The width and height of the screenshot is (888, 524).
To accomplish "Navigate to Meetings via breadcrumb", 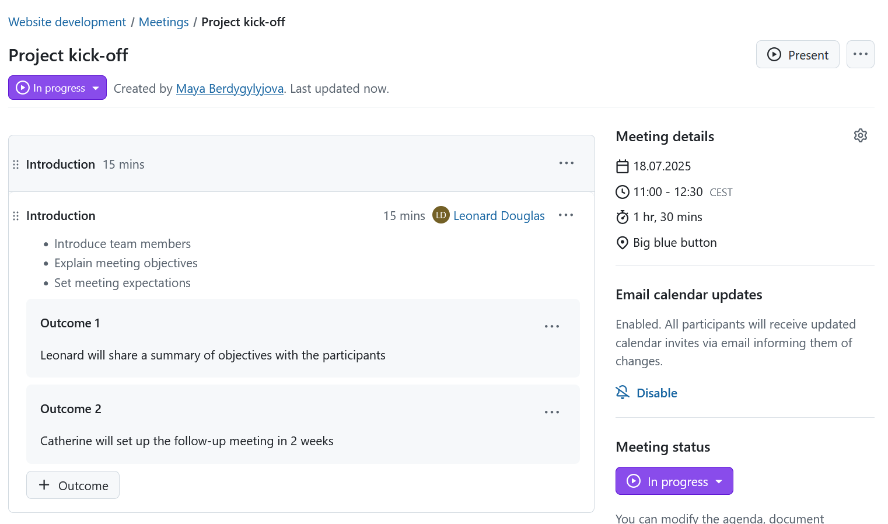I will pos(163,22).
